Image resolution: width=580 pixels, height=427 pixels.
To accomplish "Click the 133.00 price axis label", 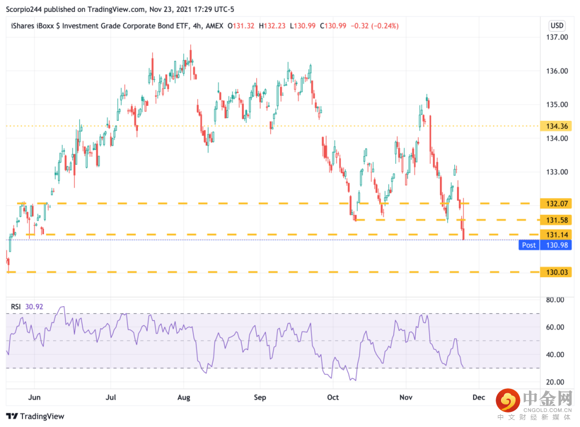I will click(557, 172).
